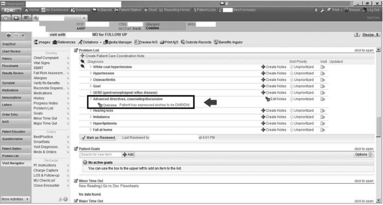Click Create Notes for White coat hypertension
This screenshot has height=205, width=383.
[274, 67]
